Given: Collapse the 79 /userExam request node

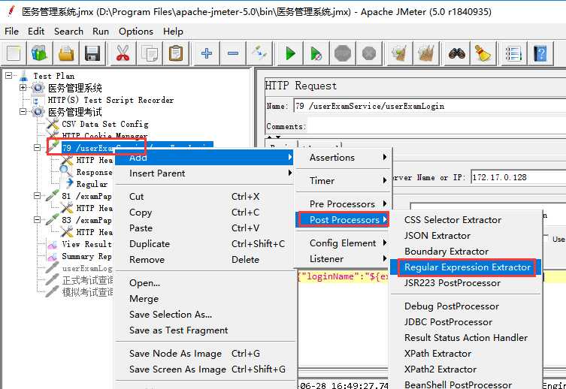Looking at the screenshot, I should tap(37, 147).
